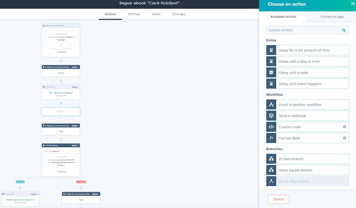The height and width of the screenshot is (208, 356).
Task: Click branch icon beside If/then branch
Action: (x=271, y=159)
